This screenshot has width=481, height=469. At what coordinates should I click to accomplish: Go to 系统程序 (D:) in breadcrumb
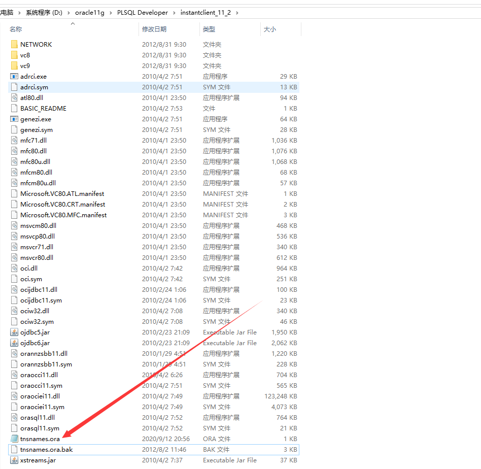pos(44,13)
